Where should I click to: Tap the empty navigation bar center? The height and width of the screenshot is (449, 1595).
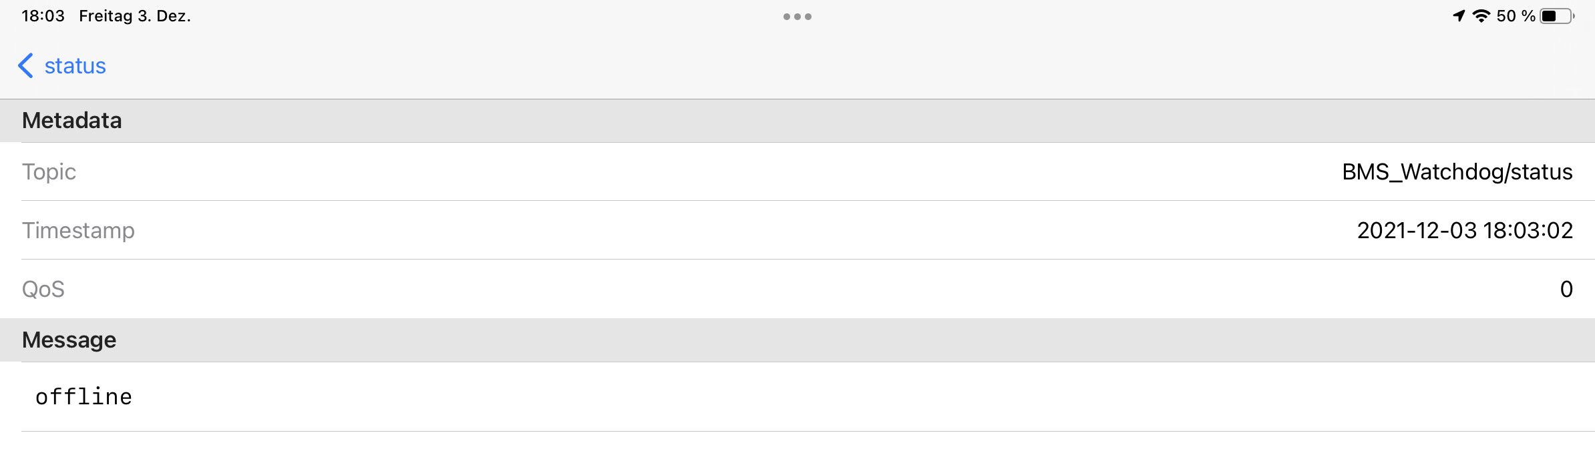point(798,66)
